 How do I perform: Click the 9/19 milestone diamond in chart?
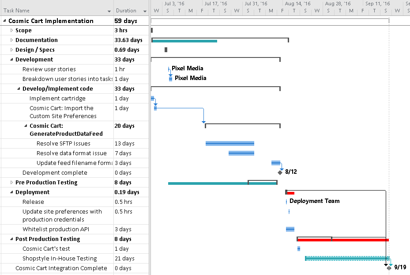click(x=389, y=268)
